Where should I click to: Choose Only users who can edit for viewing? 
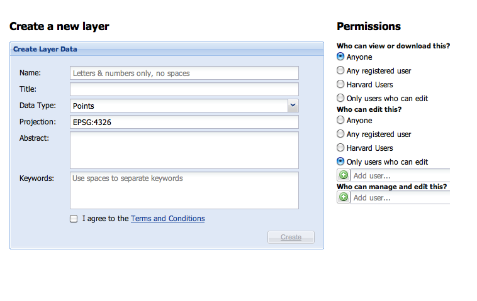(341, 98)
